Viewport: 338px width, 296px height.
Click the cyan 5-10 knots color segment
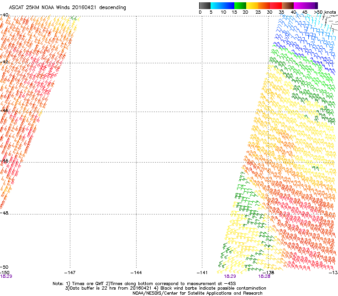coord(217,5)
